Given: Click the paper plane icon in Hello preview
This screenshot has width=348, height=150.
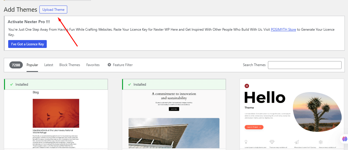Looking at the screenshot, I should (x=297, y=142).
